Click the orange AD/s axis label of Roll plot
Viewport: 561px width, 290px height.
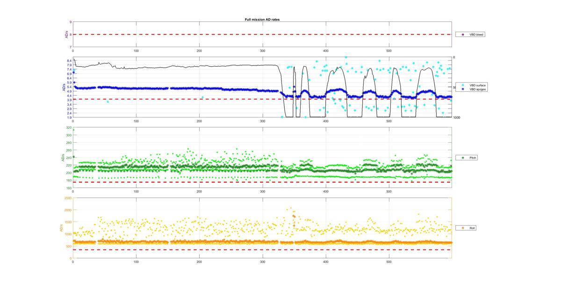pos(60,228)
